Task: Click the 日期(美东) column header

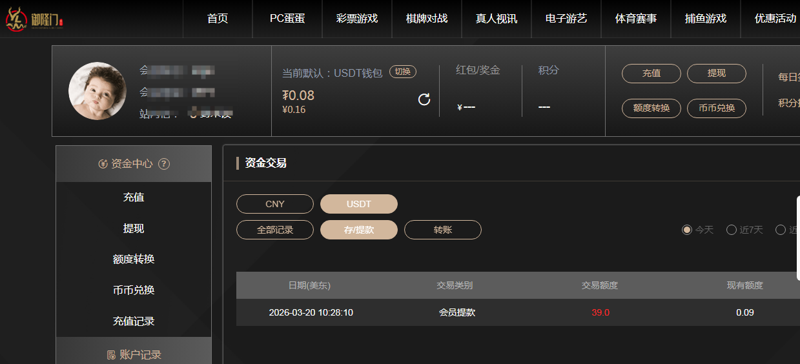Action: (x=309, y=285)
